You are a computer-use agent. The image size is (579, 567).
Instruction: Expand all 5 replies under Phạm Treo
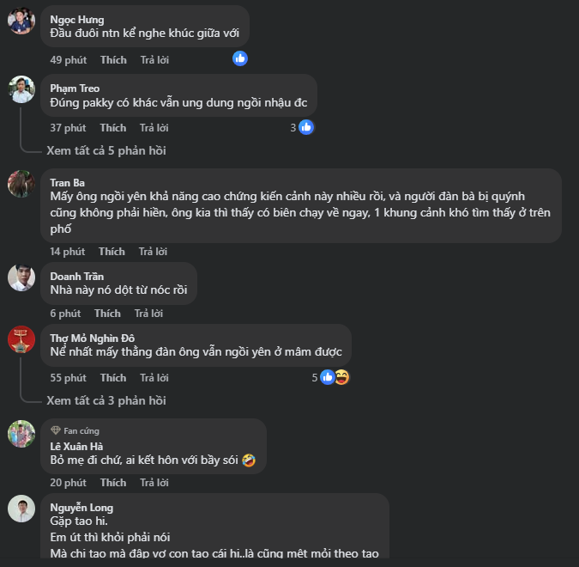[106, 150]
